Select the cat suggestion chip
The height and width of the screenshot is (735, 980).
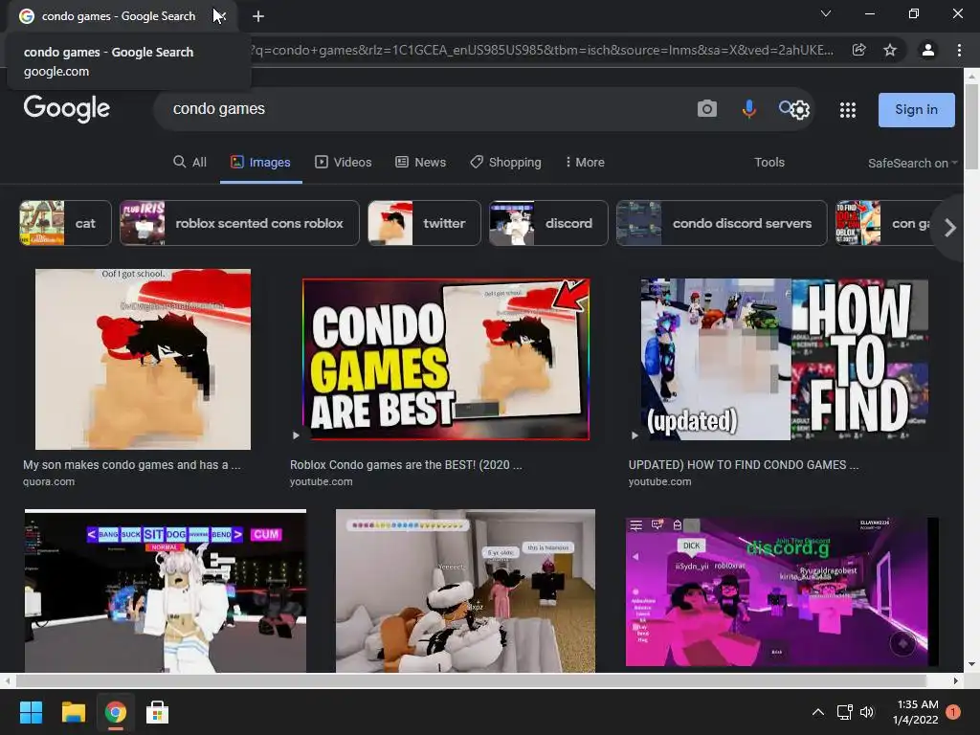coord(66,223)
